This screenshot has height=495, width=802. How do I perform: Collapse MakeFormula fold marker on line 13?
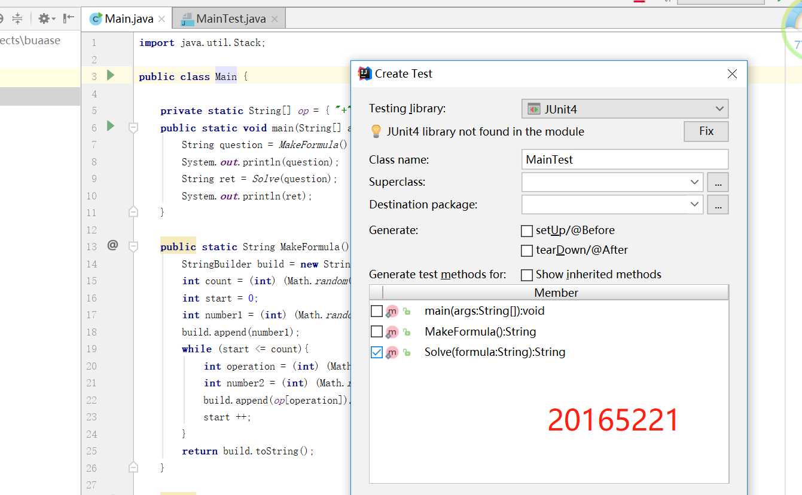pyautogui.click(x=133, y=246)
